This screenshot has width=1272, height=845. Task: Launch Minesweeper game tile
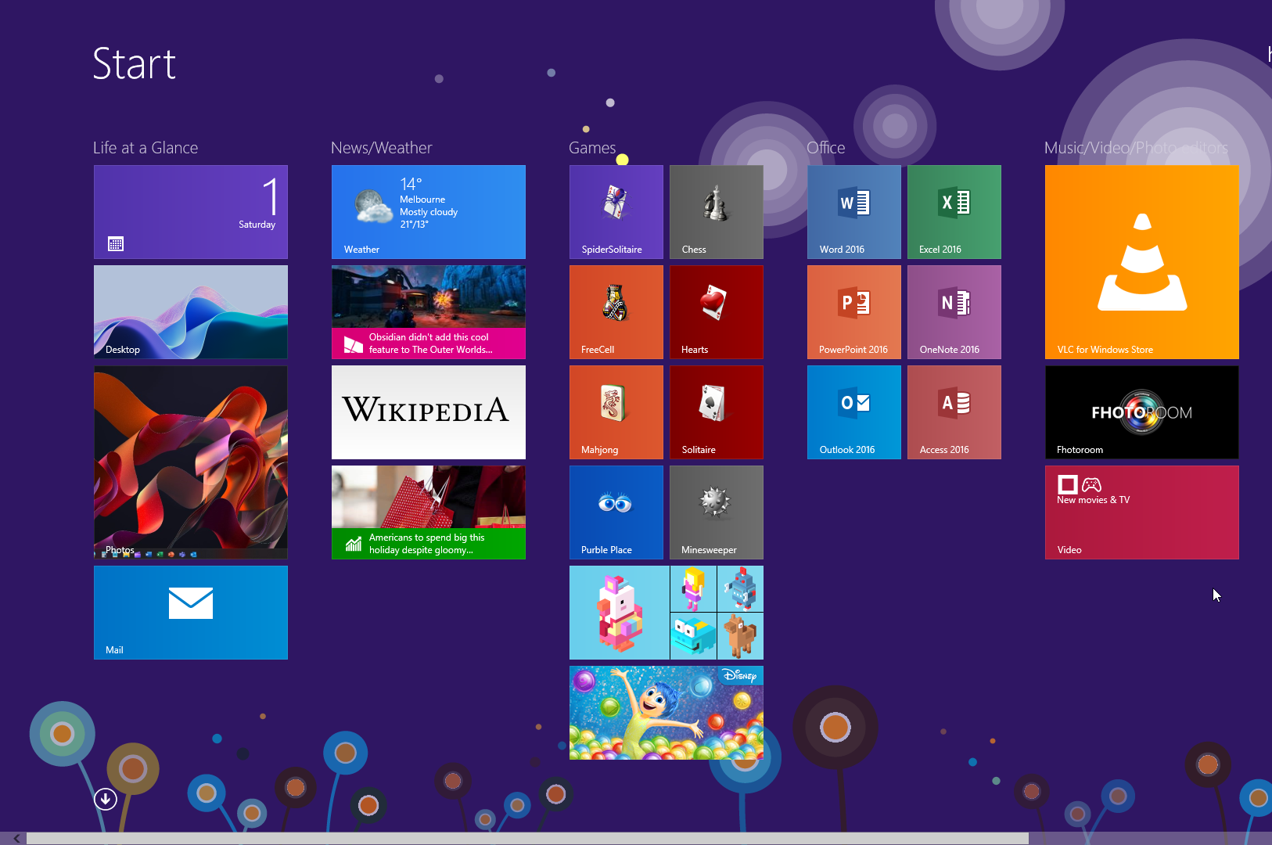[x=716, y=512]
